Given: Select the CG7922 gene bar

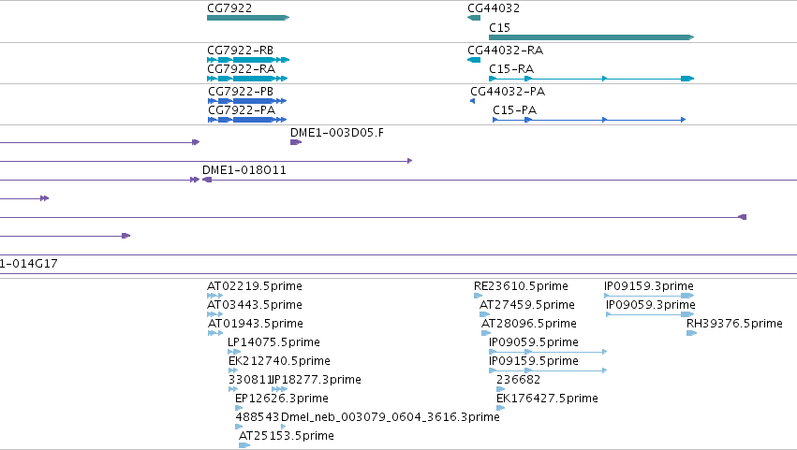Looking at the screenshot, I should [248, 18].
